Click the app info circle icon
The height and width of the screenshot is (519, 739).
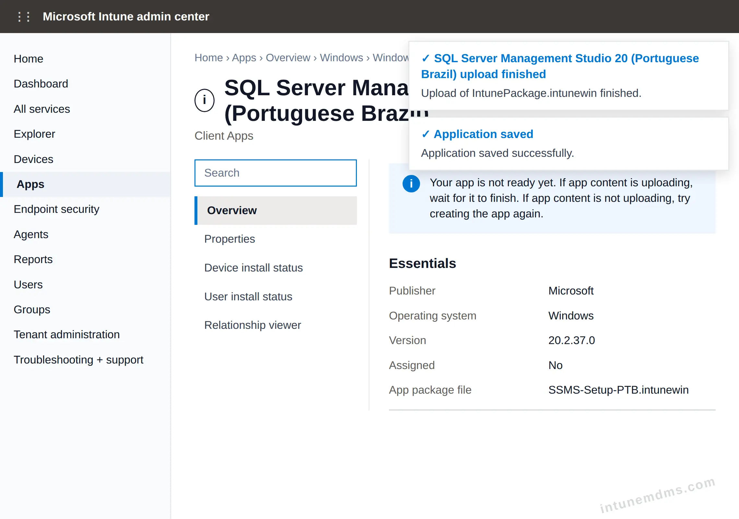pos(204,100)
